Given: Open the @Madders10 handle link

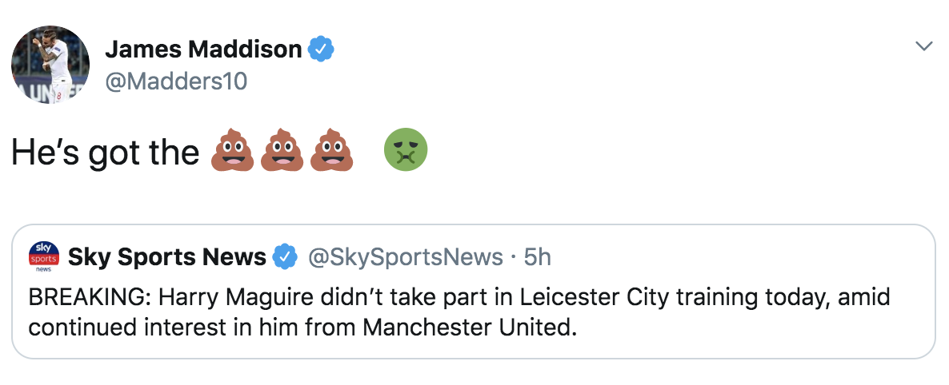Looking at the screenshot, I should click(176, 81).
